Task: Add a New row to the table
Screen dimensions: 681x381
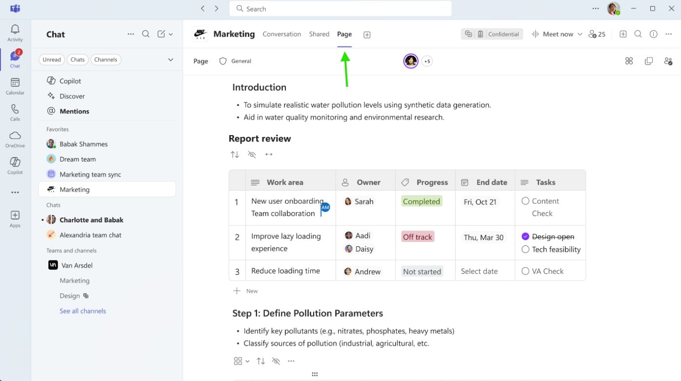Action: point(246,291)
